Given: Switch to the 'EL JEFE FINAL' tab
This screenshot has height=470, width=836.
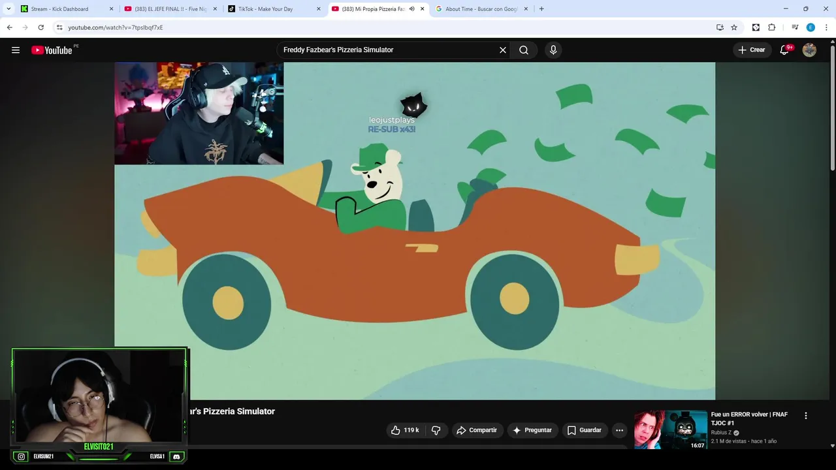Looking at the screenshot, I should click(170, 9).
